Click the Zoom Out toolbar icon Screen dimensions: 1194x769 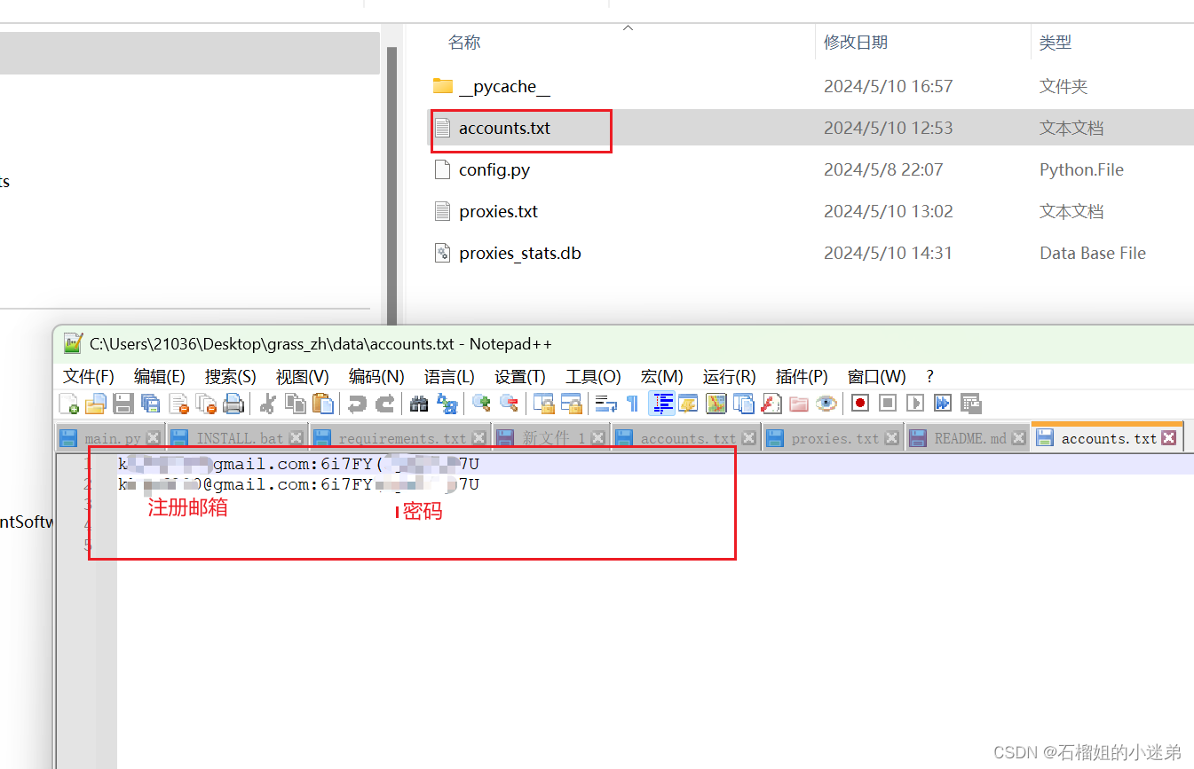click(509, 404)
